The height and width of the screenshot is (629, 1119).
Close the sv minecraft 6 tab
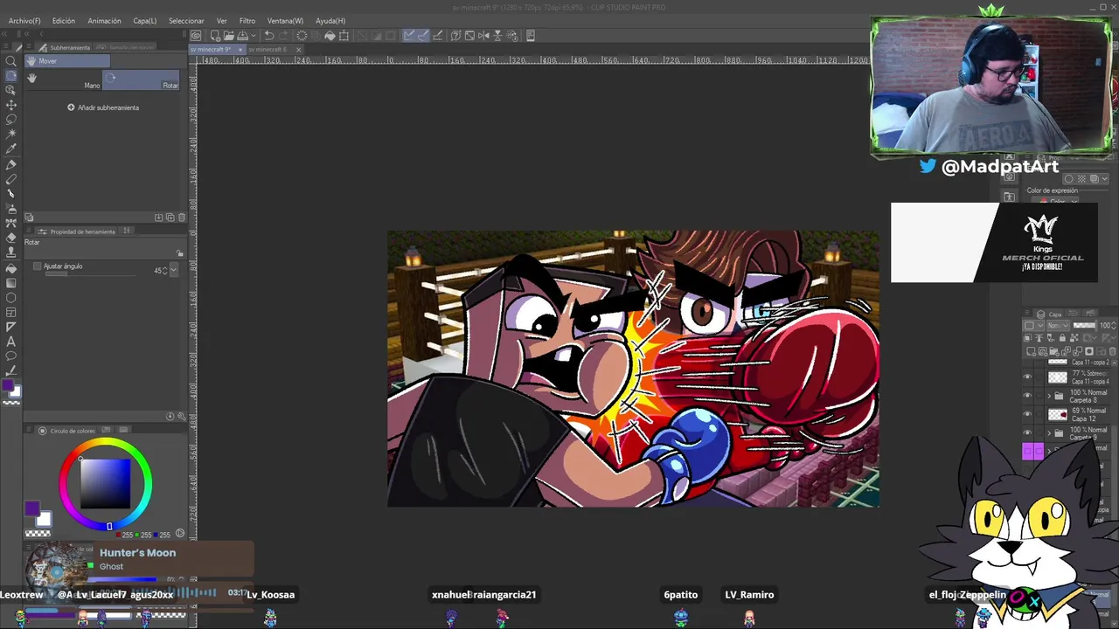[298, 50]
